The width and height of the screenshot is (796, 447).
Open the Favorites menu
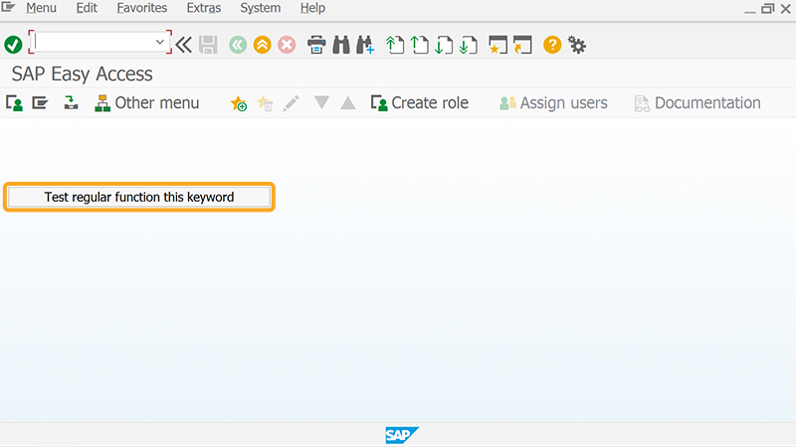pos(141,8)
